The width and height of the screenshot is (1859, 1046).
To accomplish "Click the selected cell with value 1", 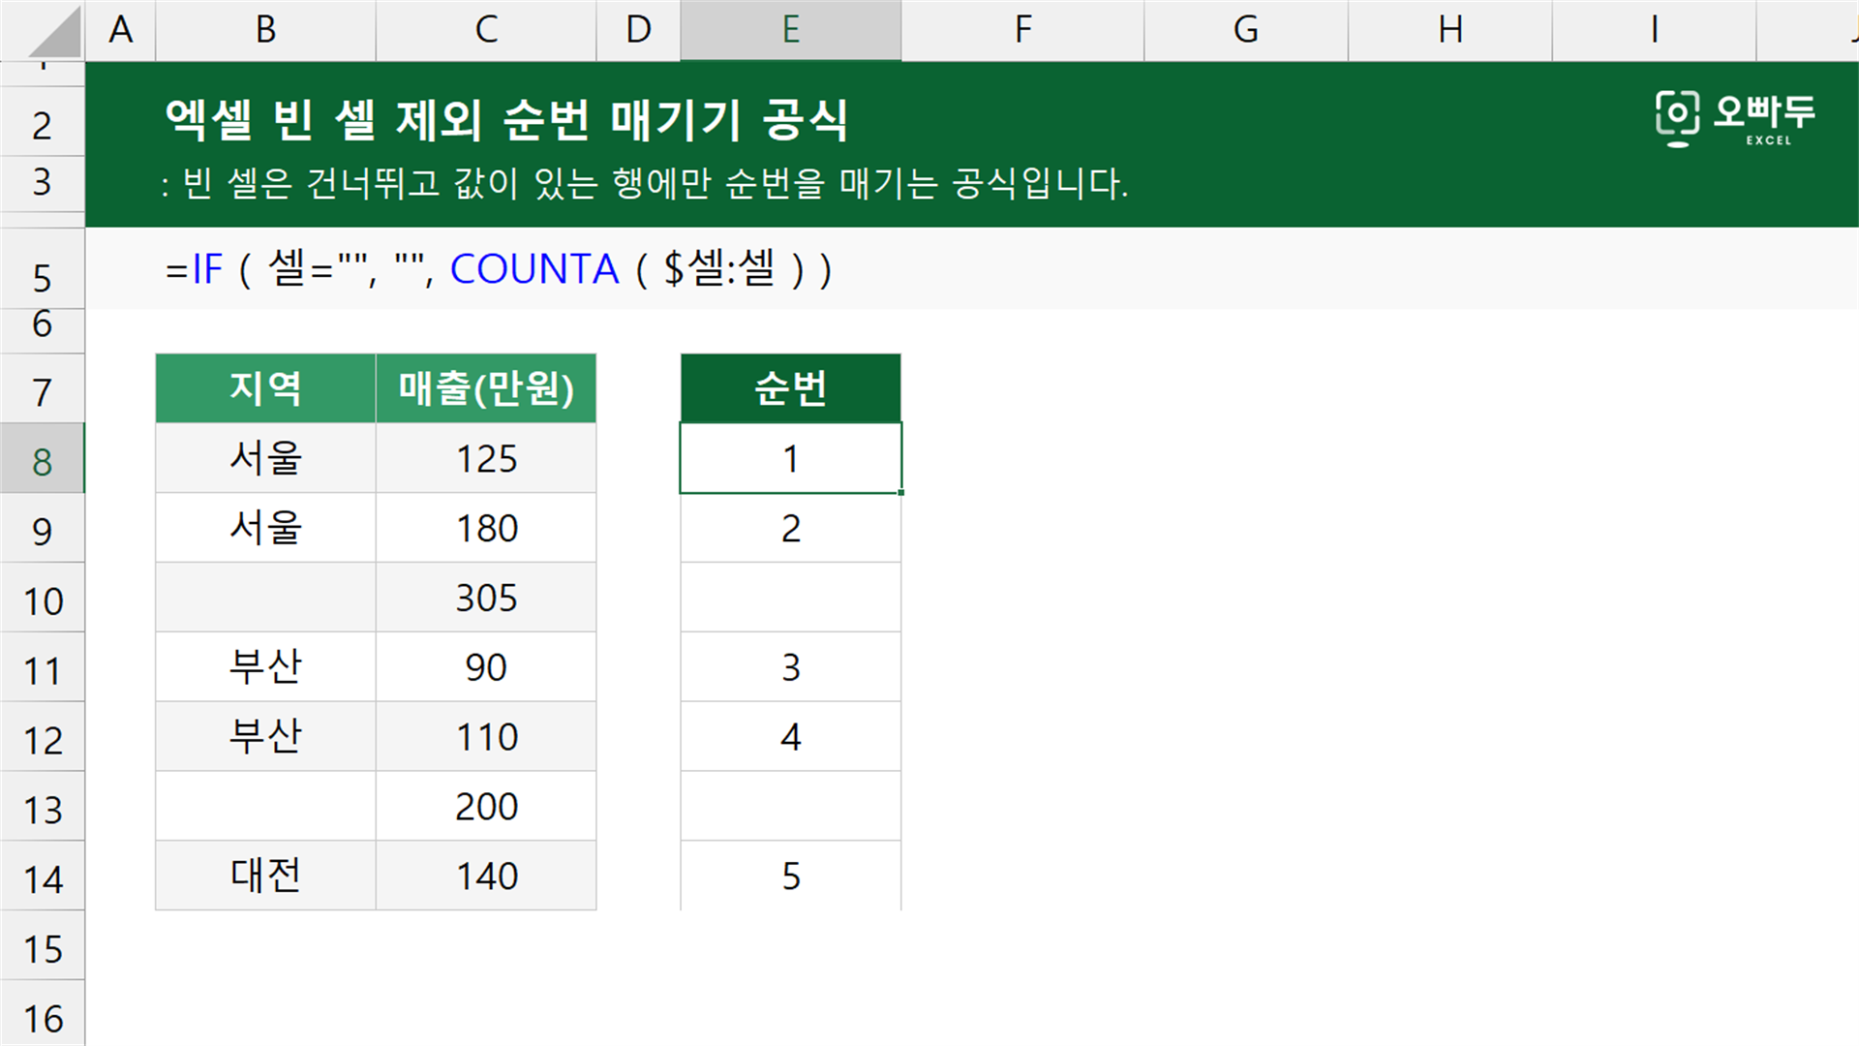I will 790,458.
